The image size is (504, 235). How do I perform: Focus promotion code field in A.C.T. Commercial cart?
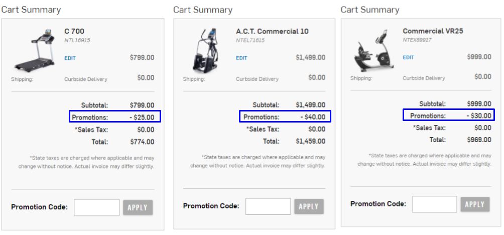coord(268,206)
